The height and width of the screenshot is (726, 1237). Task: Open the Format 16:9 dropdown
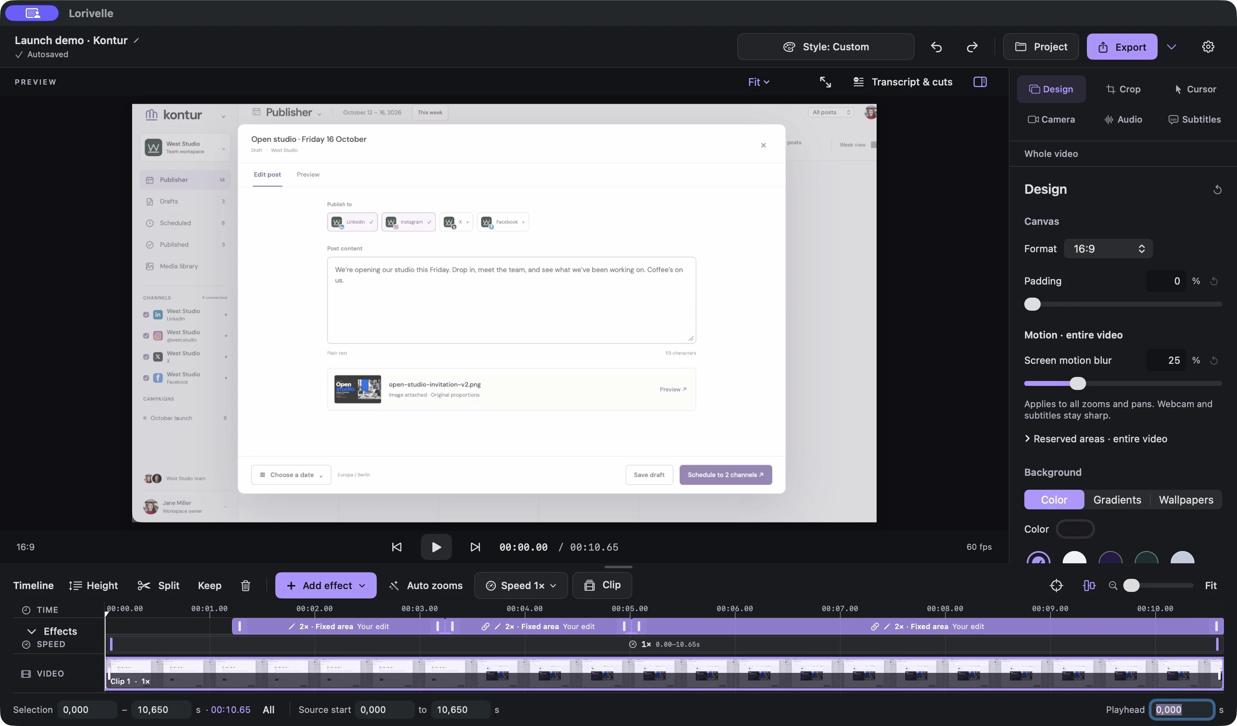[x=1108, y=249]
